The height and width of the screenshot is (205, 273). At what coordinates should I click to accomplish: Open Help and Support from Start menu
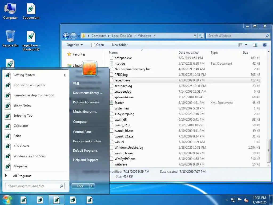pos(85,160)
